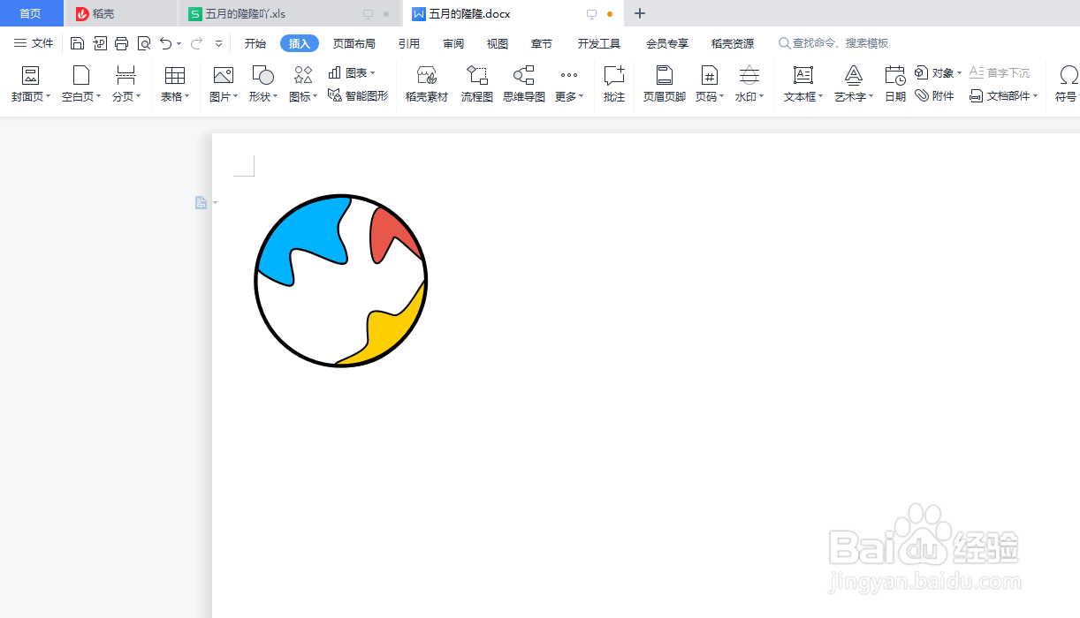Switch to the 开发工具 ribbon tab

pyautogui.click(x=599, y=43)
